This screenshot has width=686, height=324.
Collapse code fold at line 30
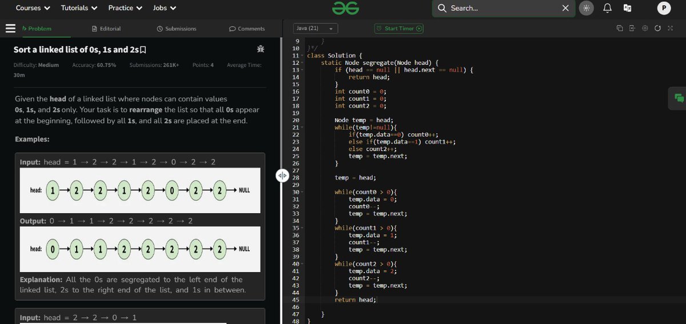(303, 192)
